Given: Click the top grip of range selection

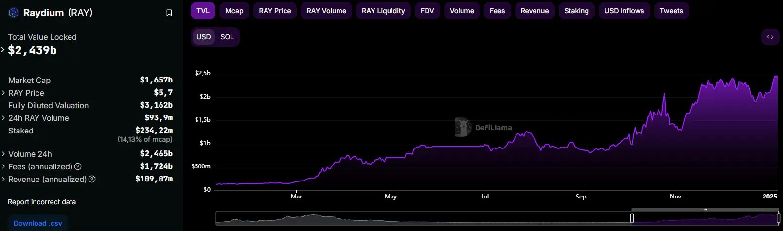Looking at the screenshot, I should click(x=705, y=210).
